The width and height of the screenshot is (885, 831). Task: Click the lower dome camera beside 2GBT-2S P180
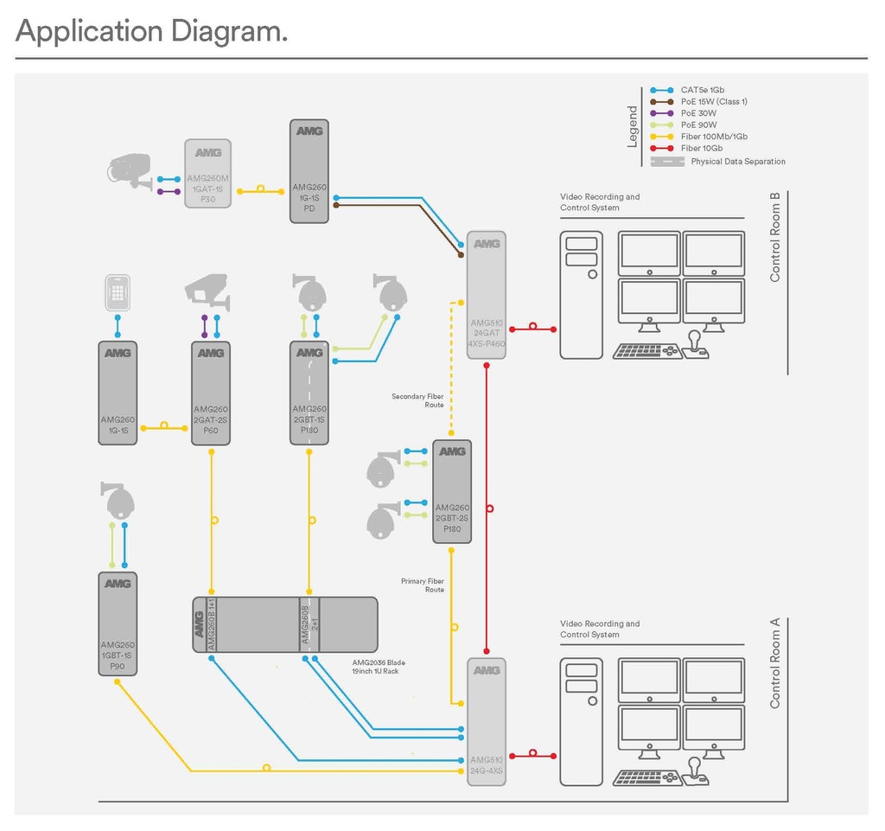(383, 521)
